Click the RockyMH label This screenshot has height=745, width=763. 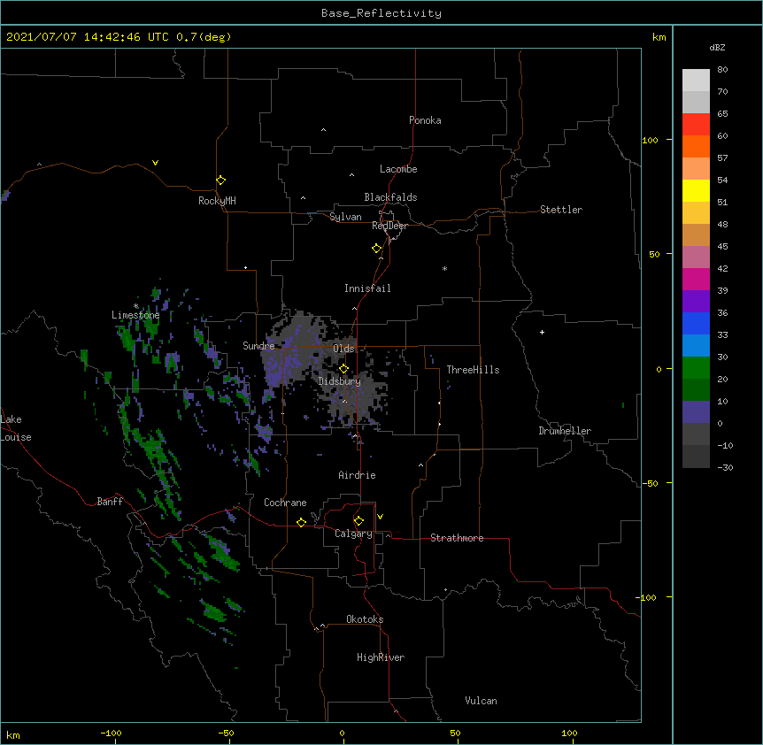pos(217,201)
